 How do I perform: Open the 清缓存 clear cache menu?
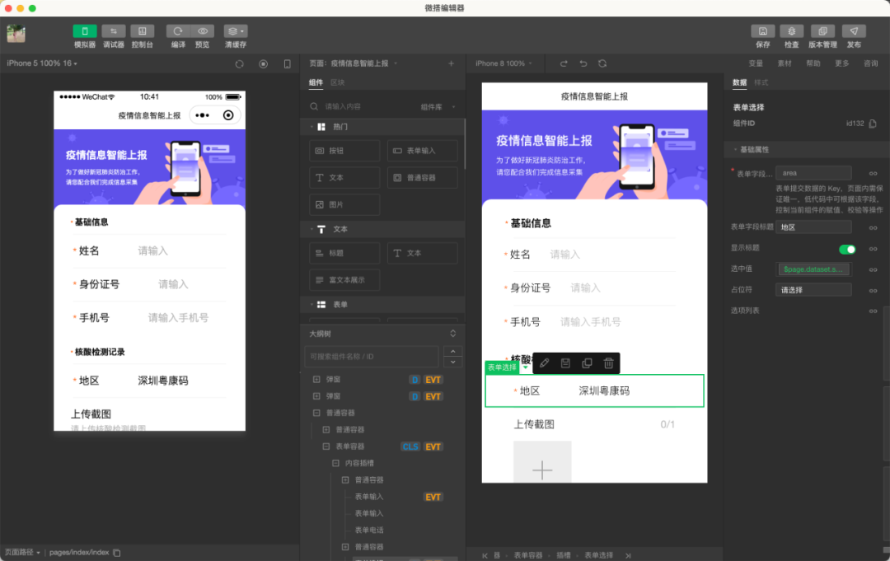tap(236, 31)
